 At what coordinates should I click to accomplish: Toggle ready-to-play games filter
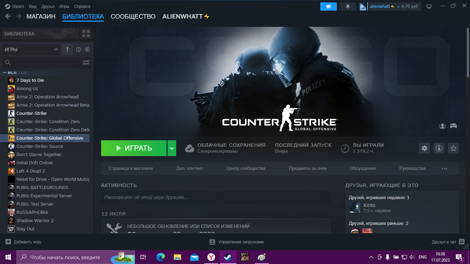(x=87, y=49)
